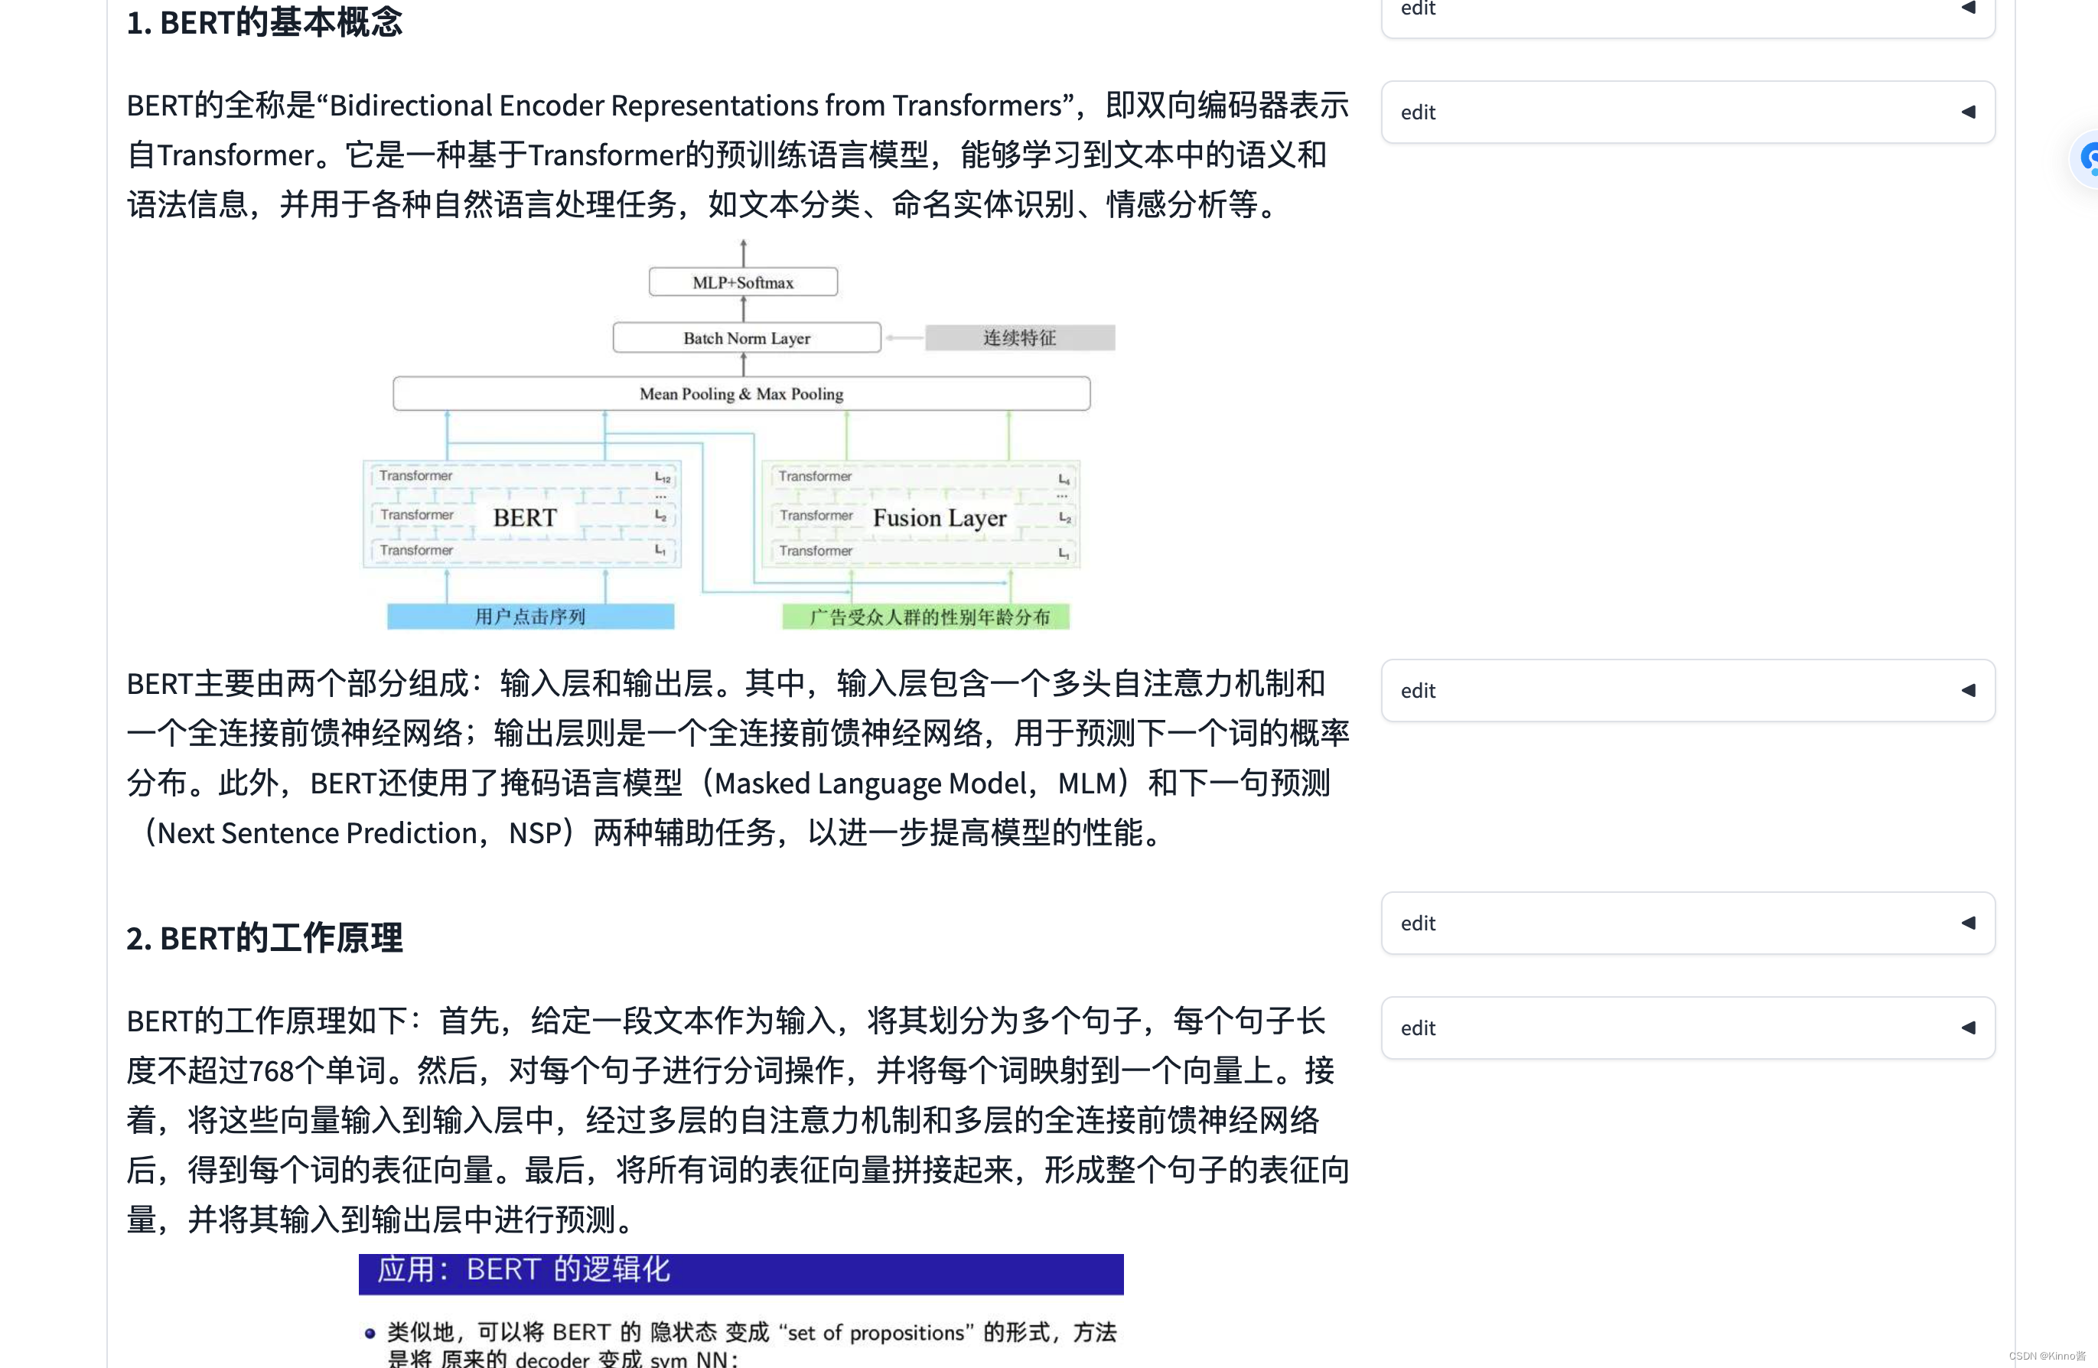Click Batch Norm Layer block in architecture
Image resolution: width=2098 pixels, height=1368 pixels.
coord(743,337)
